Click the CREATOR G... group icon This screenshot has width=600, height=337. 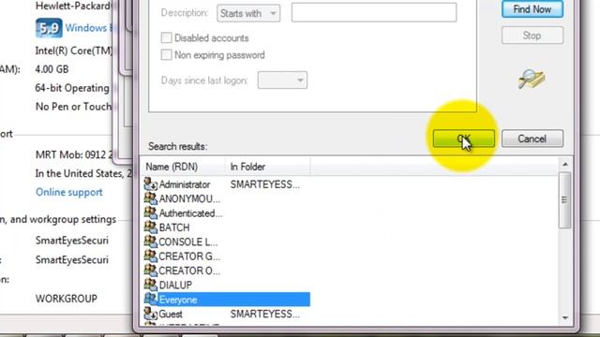150,256
